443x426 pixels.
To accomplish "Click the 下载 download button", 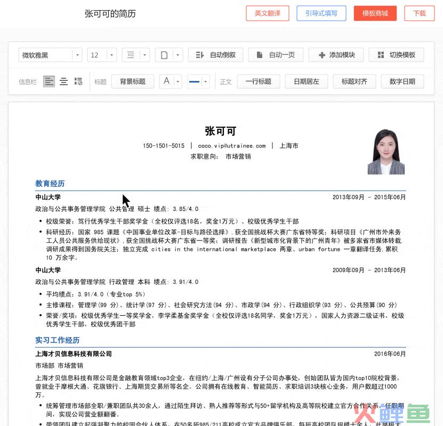I will [419, 13].
